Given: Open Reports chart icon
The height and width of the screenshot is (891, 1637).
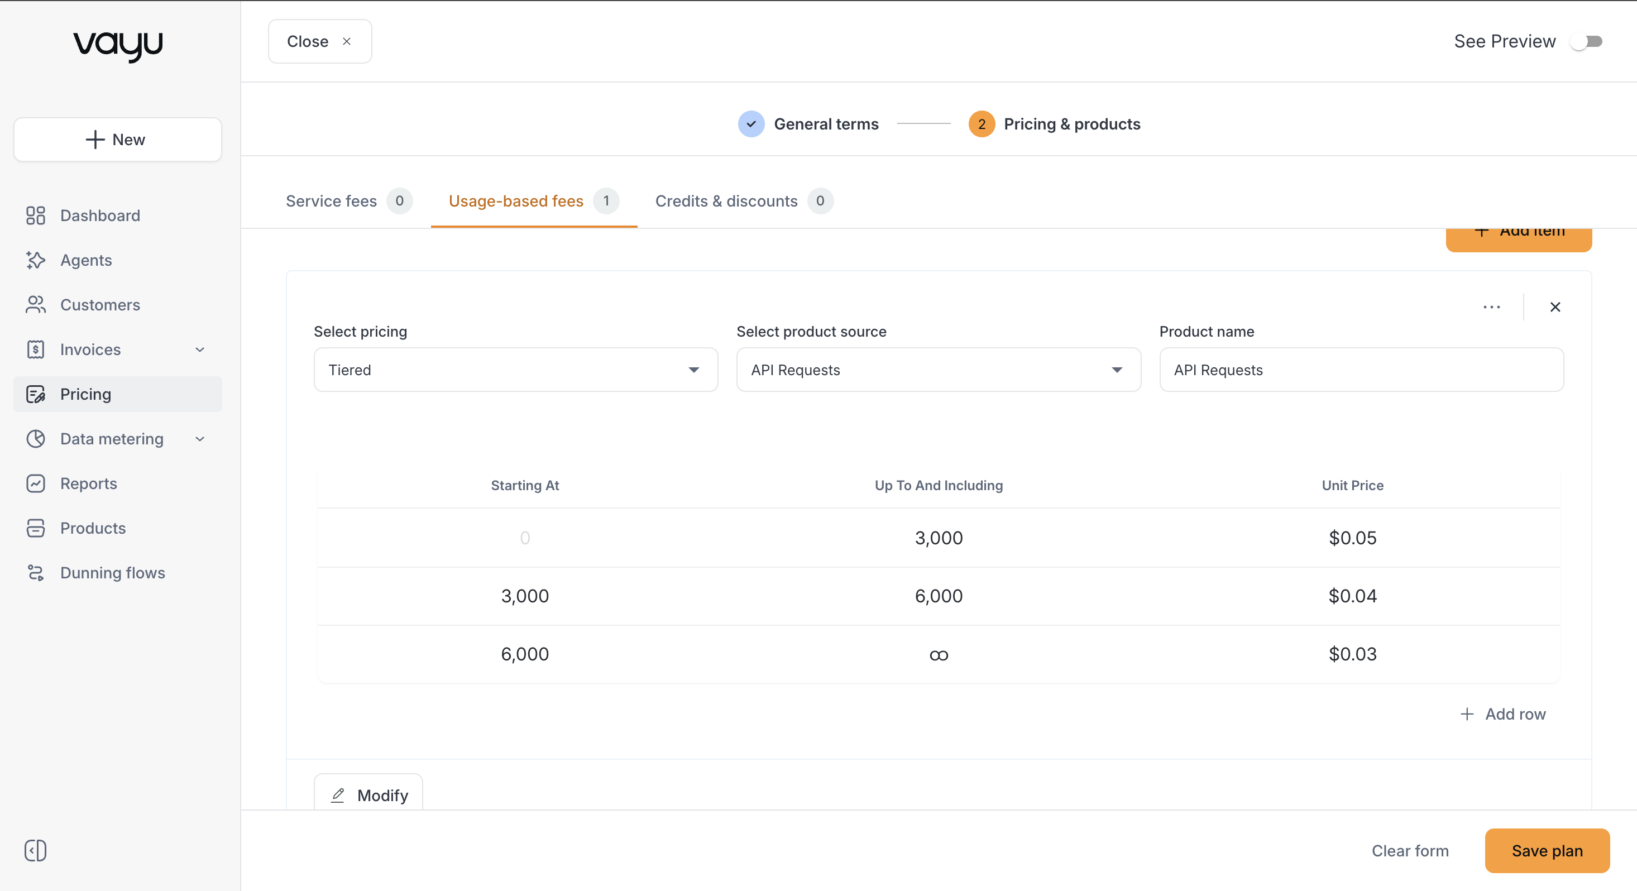Looking at the screenshot, I should [36, 483].
